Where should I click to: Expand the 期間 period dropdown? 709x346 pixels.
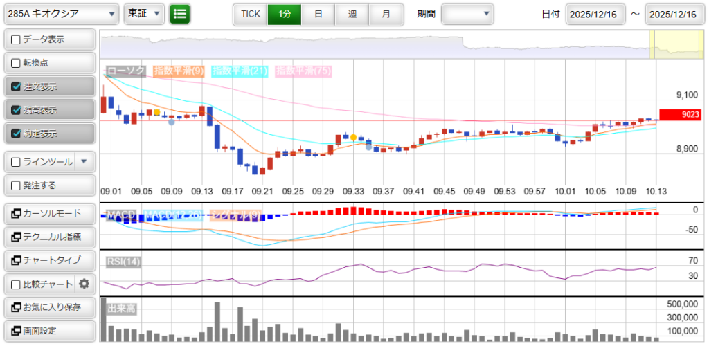pos(467,14)
